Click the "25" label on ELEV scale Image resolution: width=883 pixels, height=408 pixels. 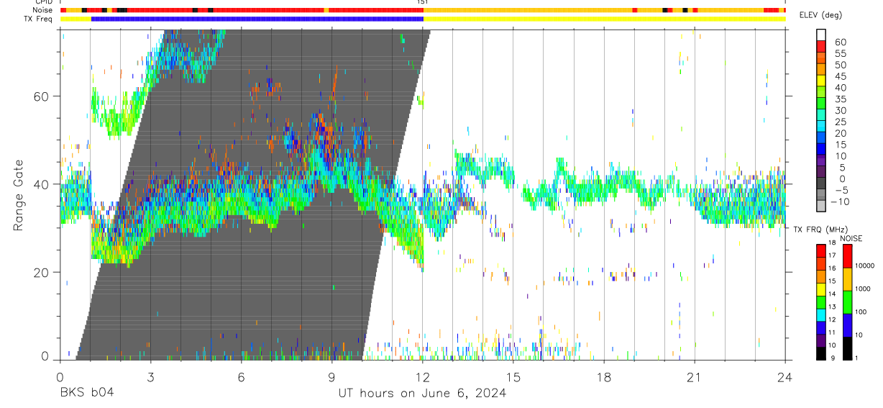[841, 122]
